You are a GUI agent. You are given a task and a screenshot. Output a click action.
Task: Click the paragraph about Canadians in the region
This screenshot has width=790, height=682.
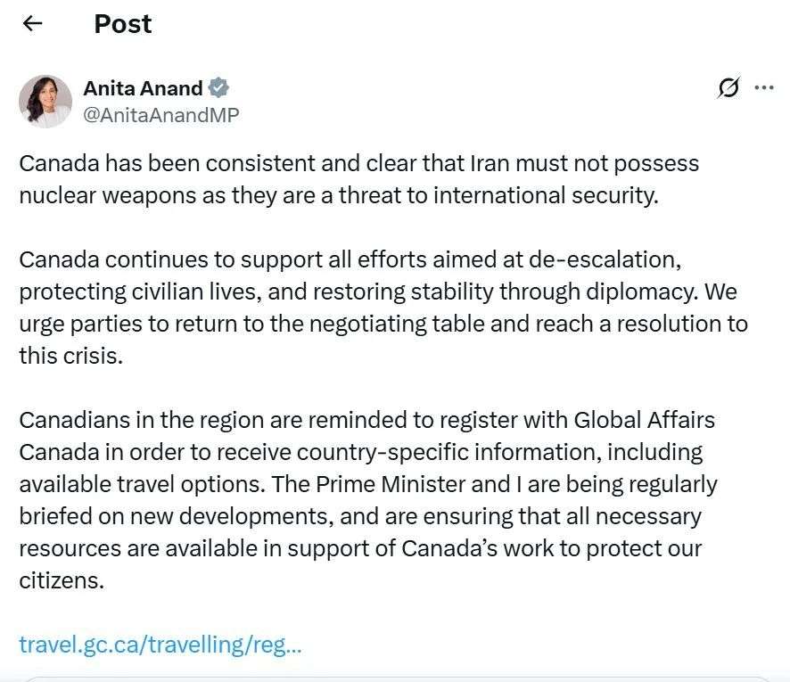coord(367,500)
